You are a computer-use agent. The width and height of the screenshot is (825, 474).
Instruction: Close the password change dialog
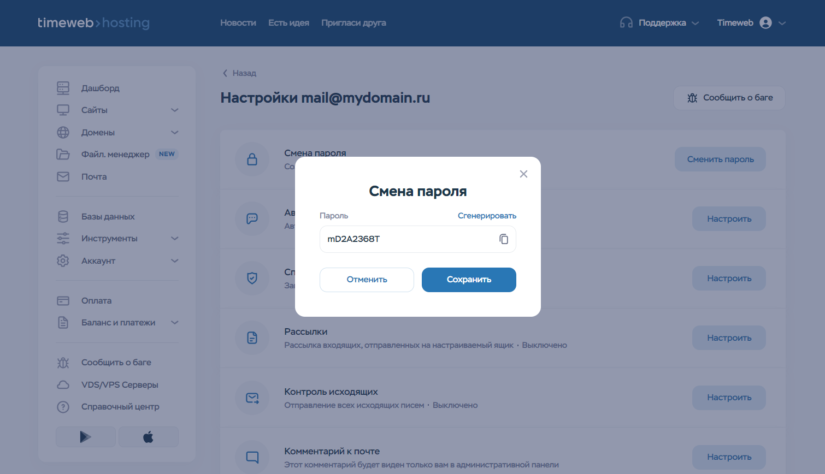523,174
